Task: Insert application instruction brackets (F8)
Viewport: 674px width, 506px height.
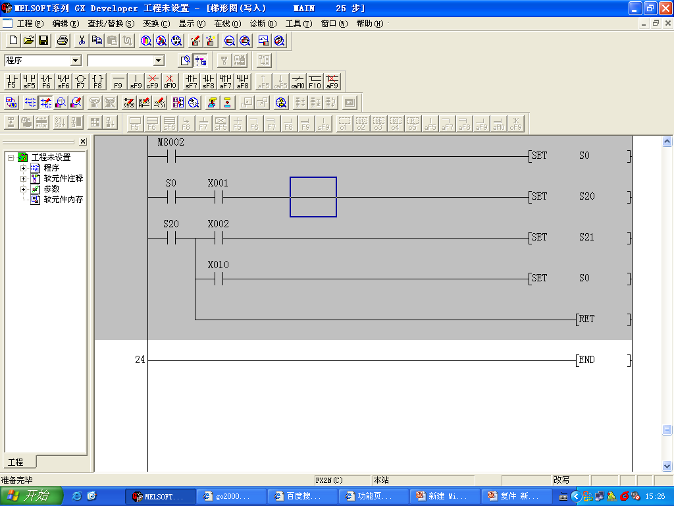Action: (97, 81)
